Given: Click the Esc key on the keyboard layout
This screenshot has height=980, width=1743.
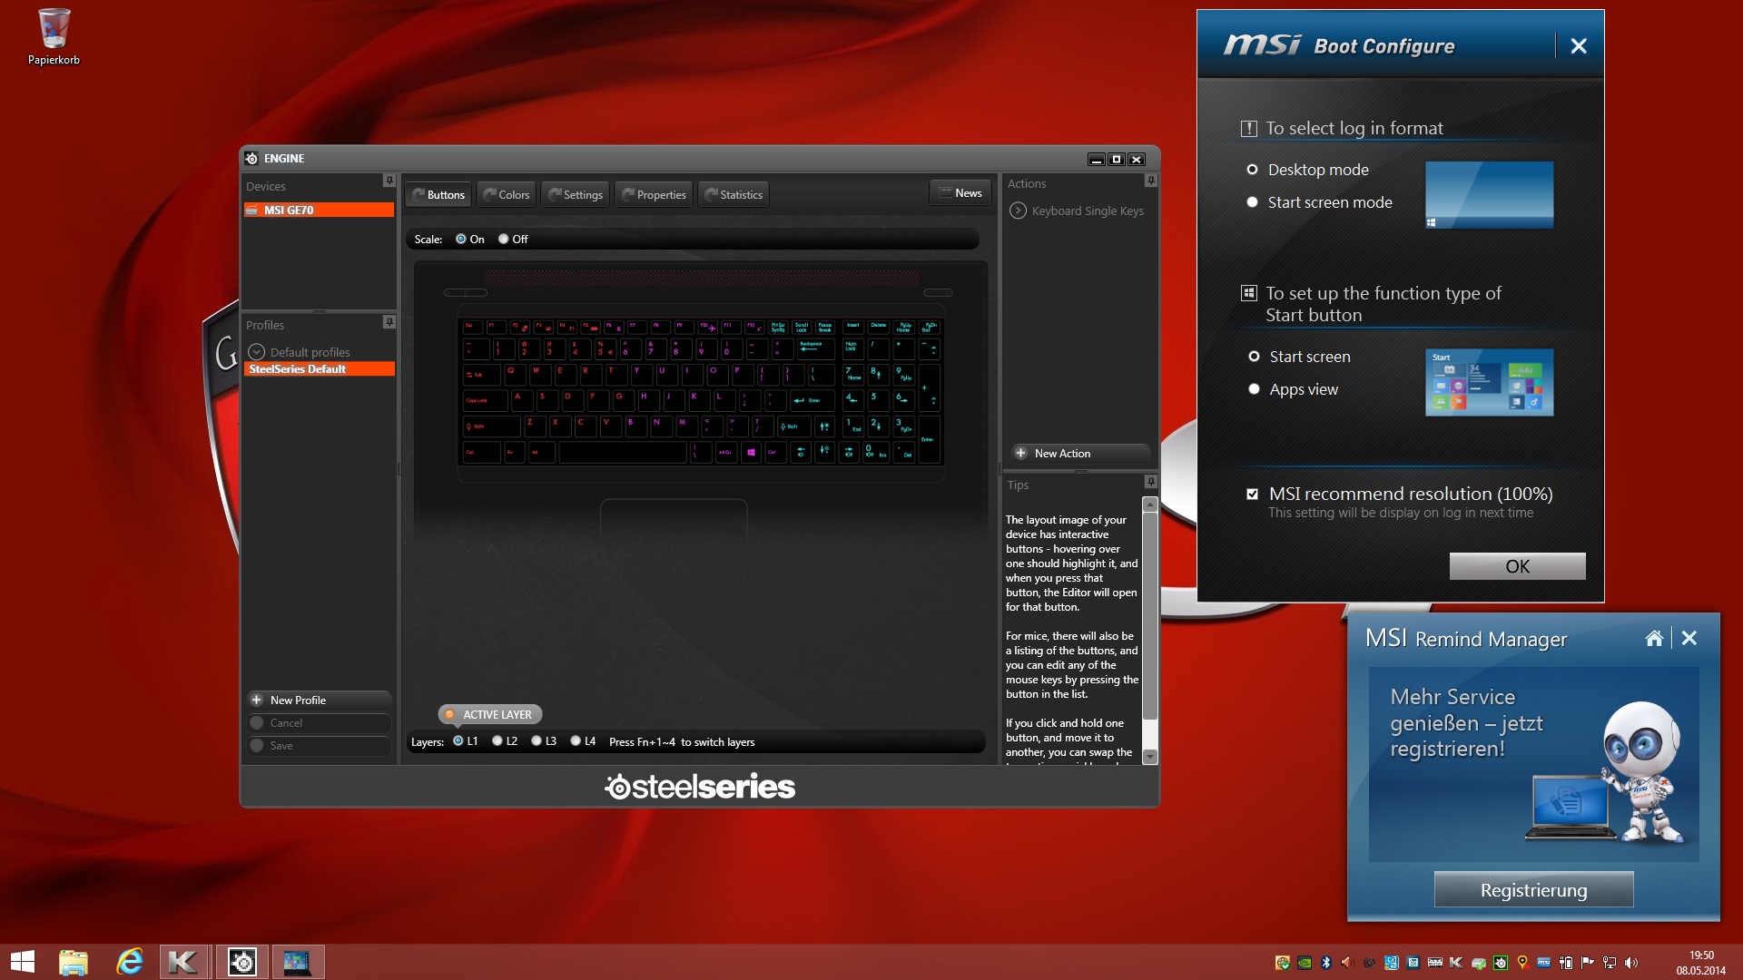Looking at the screenshot, I should pyautogui.click(x=472, y=326).
